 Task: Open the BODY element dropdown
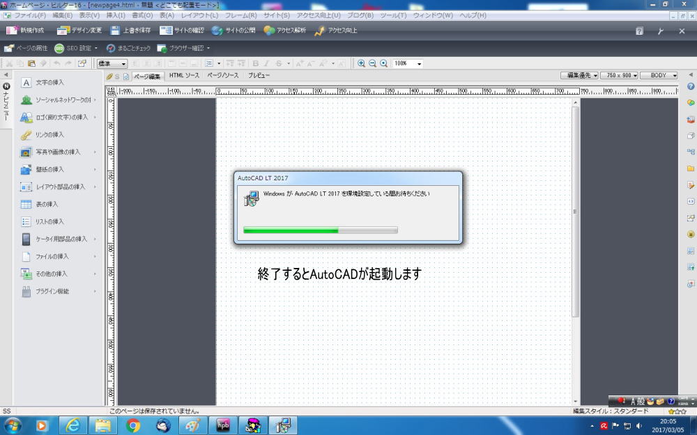click(659, 75)
